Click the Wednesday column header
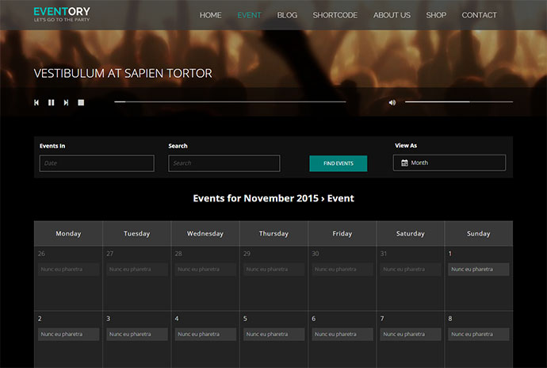Viewport: 547px width, 368px height. 205,233
